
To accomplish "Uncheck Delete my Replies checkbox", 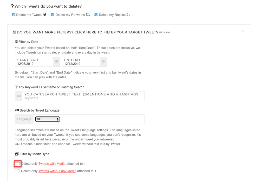I will pos(96,15).
